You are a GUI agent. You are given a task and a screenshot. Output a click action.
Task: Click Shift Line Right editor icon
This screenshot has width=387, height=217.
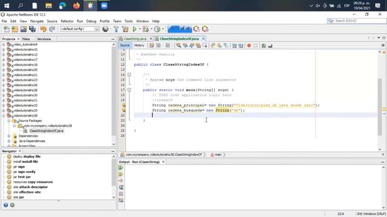241,46
